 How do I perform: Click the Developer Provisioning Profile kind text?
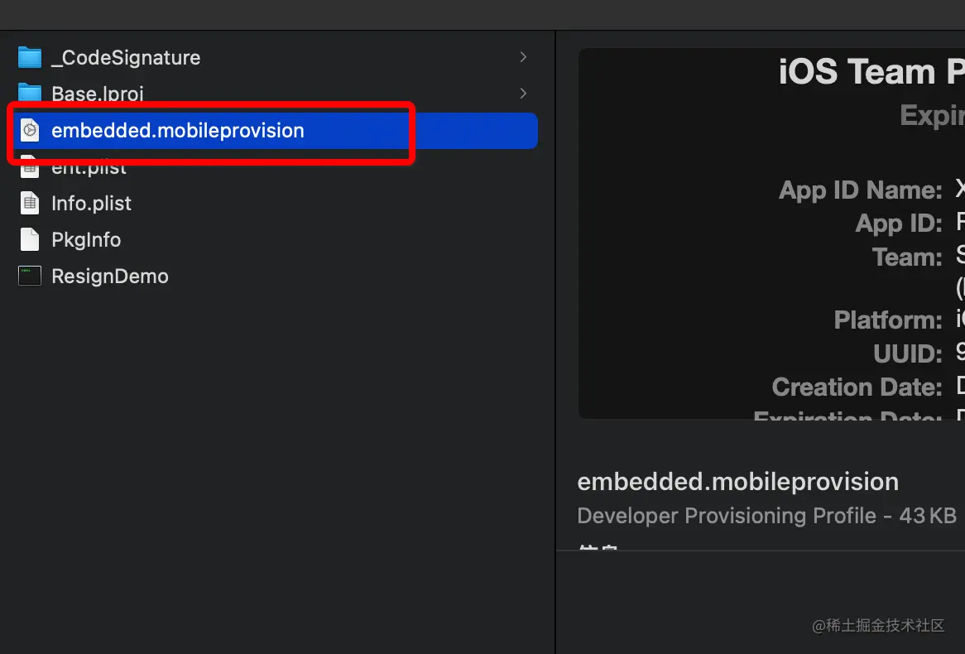point(727,516)
